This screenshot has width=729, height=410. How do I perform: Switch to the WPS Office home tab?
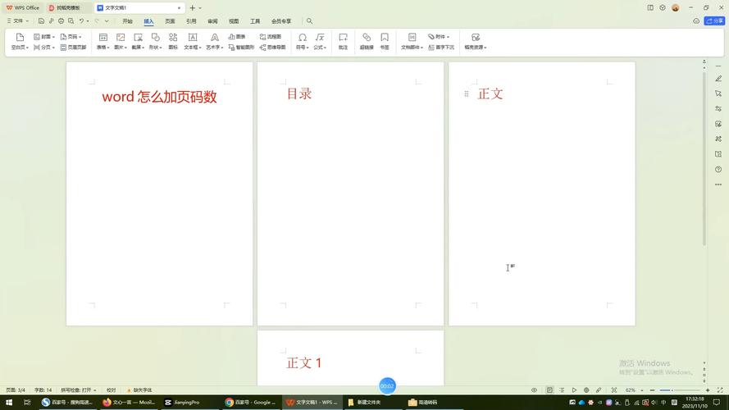23,8
